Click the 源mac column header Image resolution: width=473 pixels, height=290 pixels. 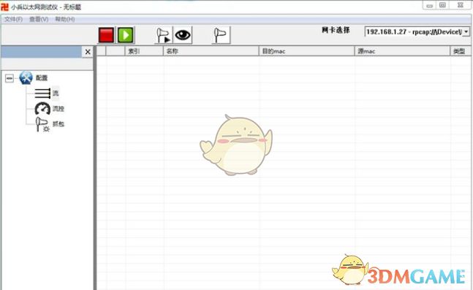pos(402,51)
